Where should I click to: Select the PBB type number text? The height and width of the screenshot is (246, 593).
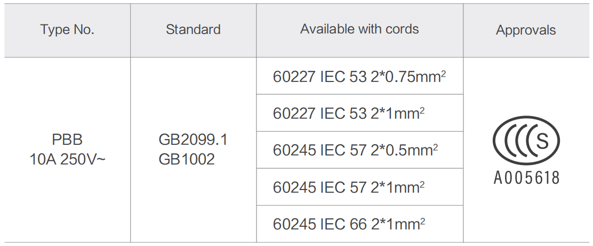point(67,140)
